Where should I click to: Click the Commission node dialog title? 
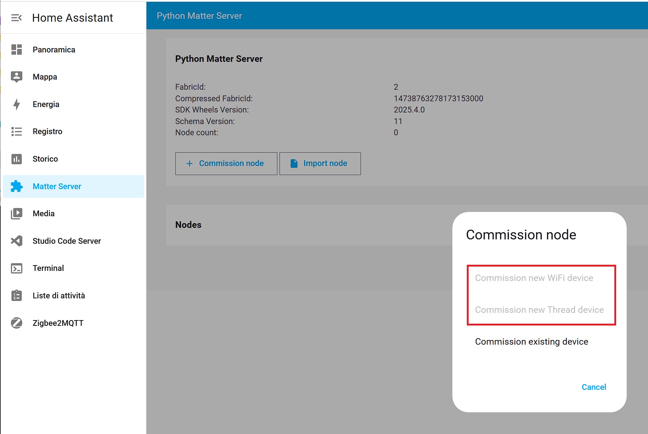[521, 235]
